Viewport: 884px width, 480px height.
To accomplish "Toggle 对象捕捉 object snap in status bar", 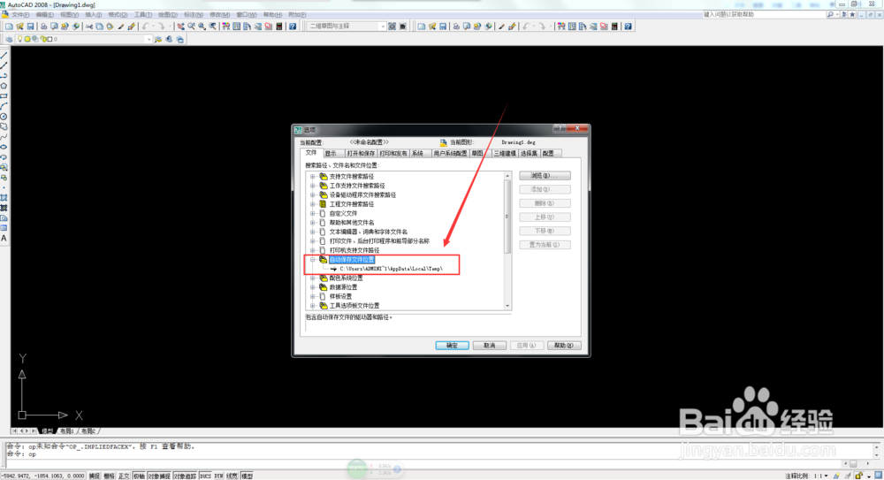I will coord(159,476).
